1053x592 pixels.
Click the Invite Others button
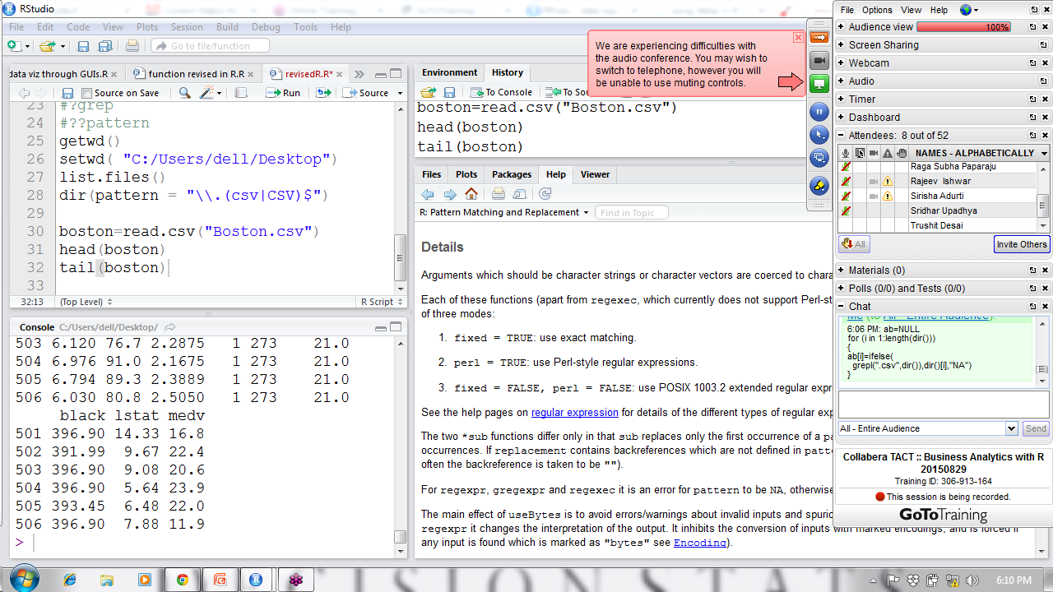pos(1021,244)
